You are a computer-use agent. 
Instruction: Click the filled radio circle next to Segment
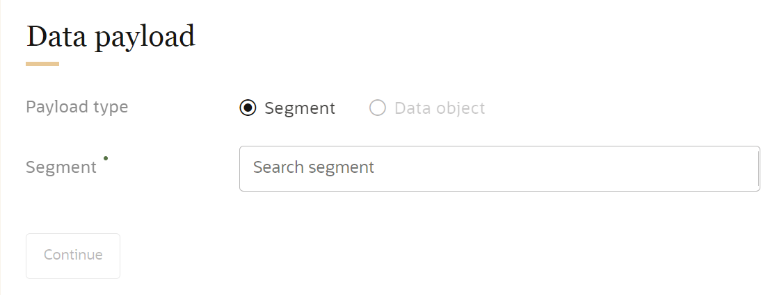click(248, 108)
